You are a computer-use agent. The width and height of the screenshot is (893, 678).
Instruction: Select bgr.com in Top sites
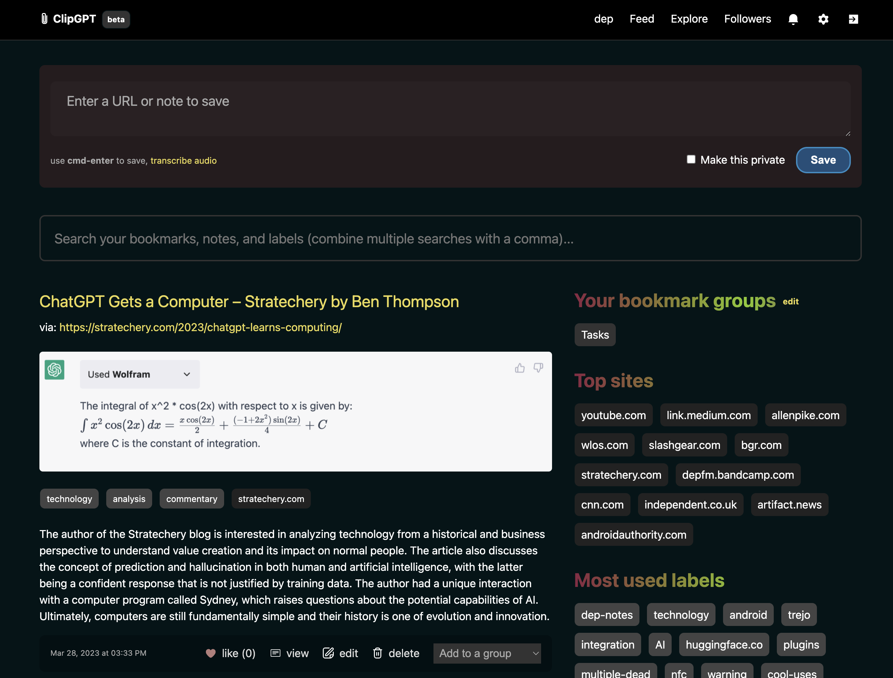click(x=761, y=445)
